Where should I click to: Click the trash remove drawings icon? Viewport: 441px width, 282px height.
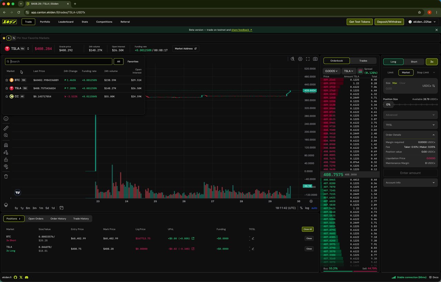(6, 177)
